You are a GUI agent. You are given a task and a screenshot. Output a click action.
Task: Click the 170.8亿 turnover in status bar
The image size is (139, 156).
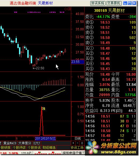click(x=27, y=153)
